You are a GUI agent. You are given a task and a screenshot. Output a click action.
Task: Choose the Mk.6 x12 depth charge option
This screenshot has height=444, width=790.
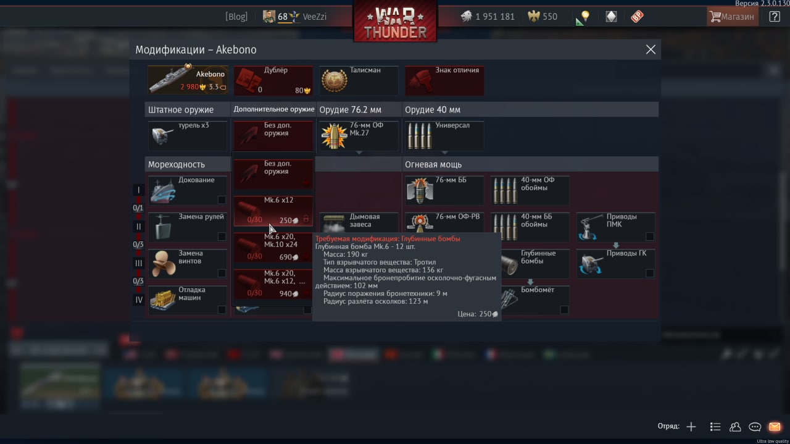click(273, 211)
